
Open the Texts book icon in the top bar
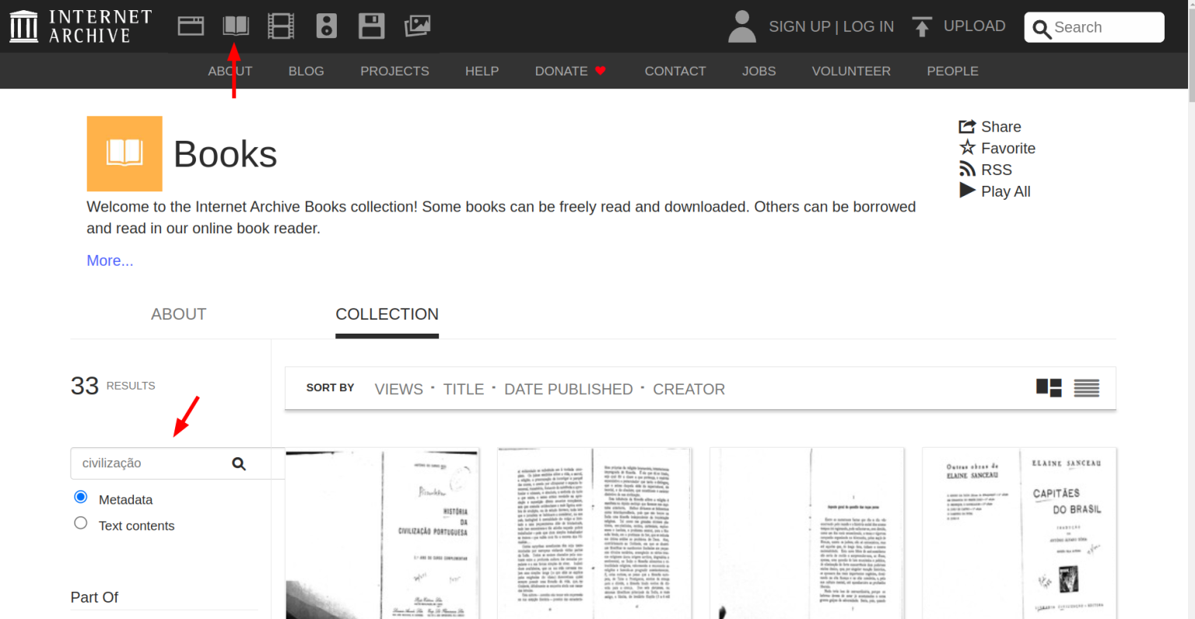click(x=236, y=26)
